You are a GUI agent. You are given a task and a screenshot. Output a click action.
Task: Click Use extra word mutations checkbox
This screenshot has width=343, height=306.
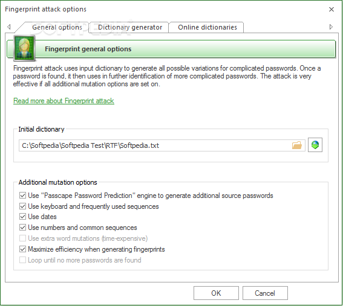[x=22, y=238]
